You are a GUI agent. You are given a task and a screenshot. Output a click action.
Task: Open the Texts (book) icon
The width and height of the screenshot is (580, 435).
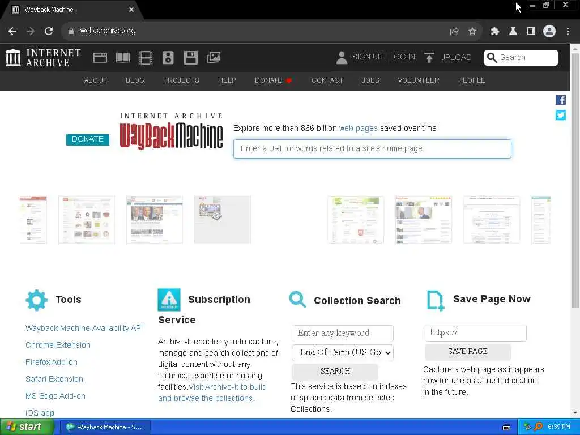point(123,58)
